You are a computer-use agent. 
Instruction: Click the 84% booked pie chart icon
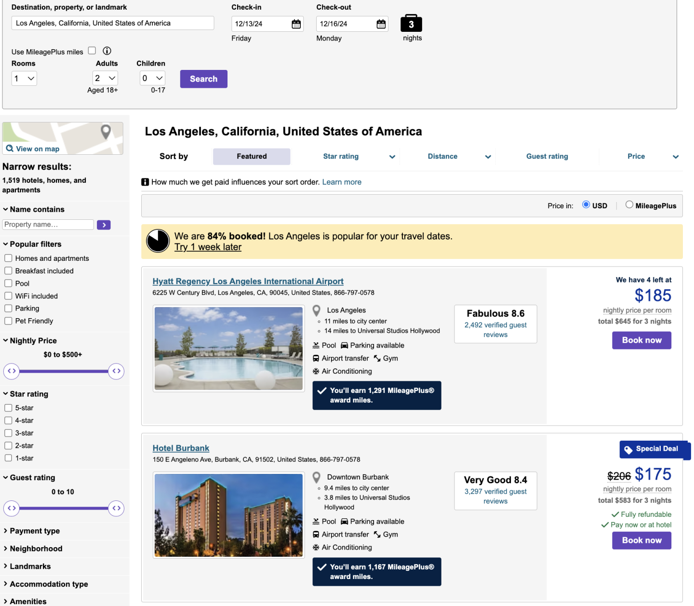158,241
